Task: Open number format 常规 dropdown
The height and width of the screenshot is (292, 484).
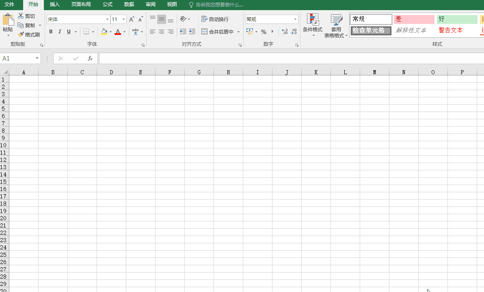Action: pyautogui.click(x=295, y=19)
